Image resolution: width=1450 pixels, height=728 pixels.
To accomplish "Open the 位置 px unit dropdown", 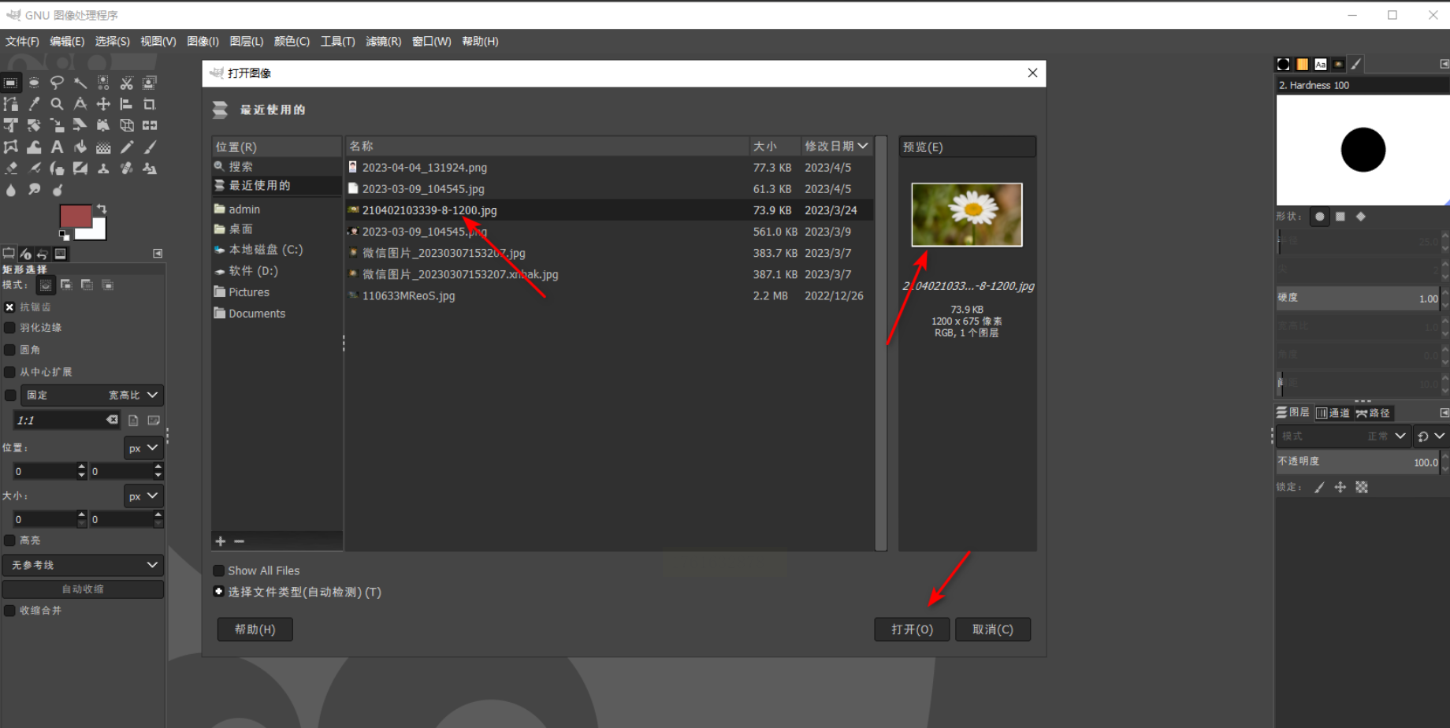I will (x=143, y=448).
